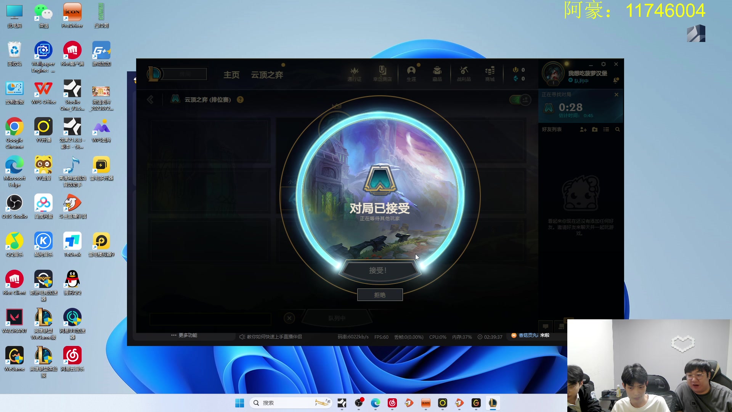Open the WeGame desktop icon
Screen dimensions: 732x412
(14, 359)
